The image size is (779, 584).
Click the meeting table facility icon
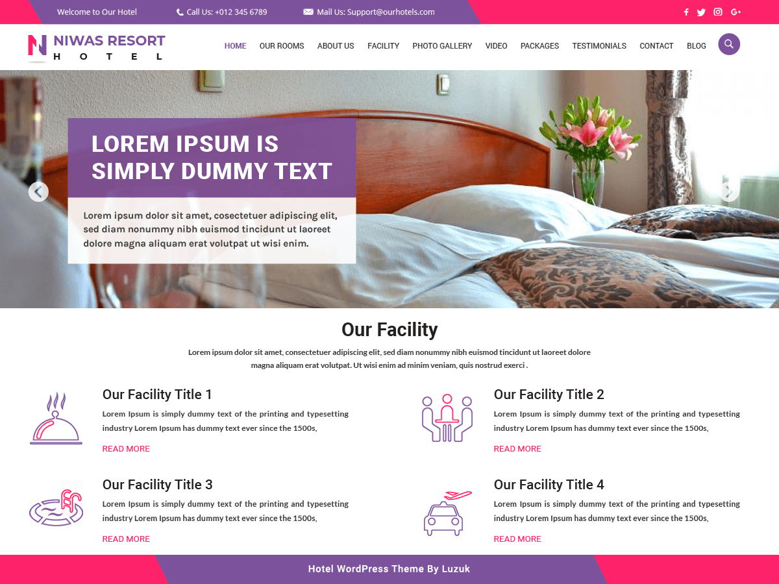447,419
